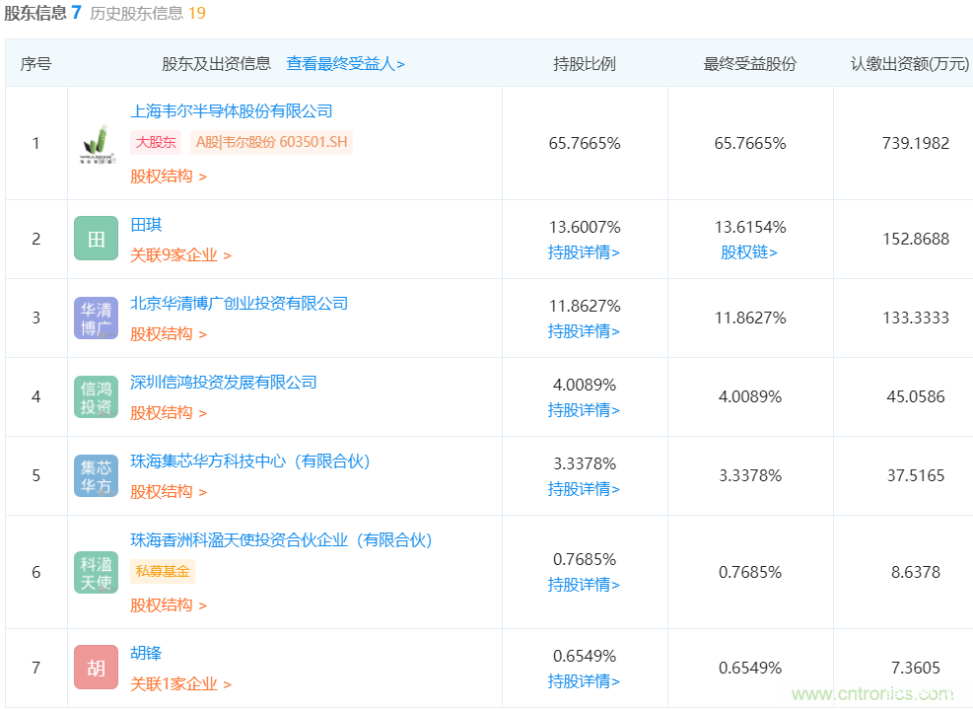Click the 信鸿投资 avatar icon

[95, 396]
